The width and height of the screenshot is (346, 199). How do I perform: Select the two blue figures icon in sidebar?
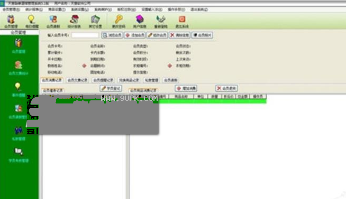(x=19, y=130)
